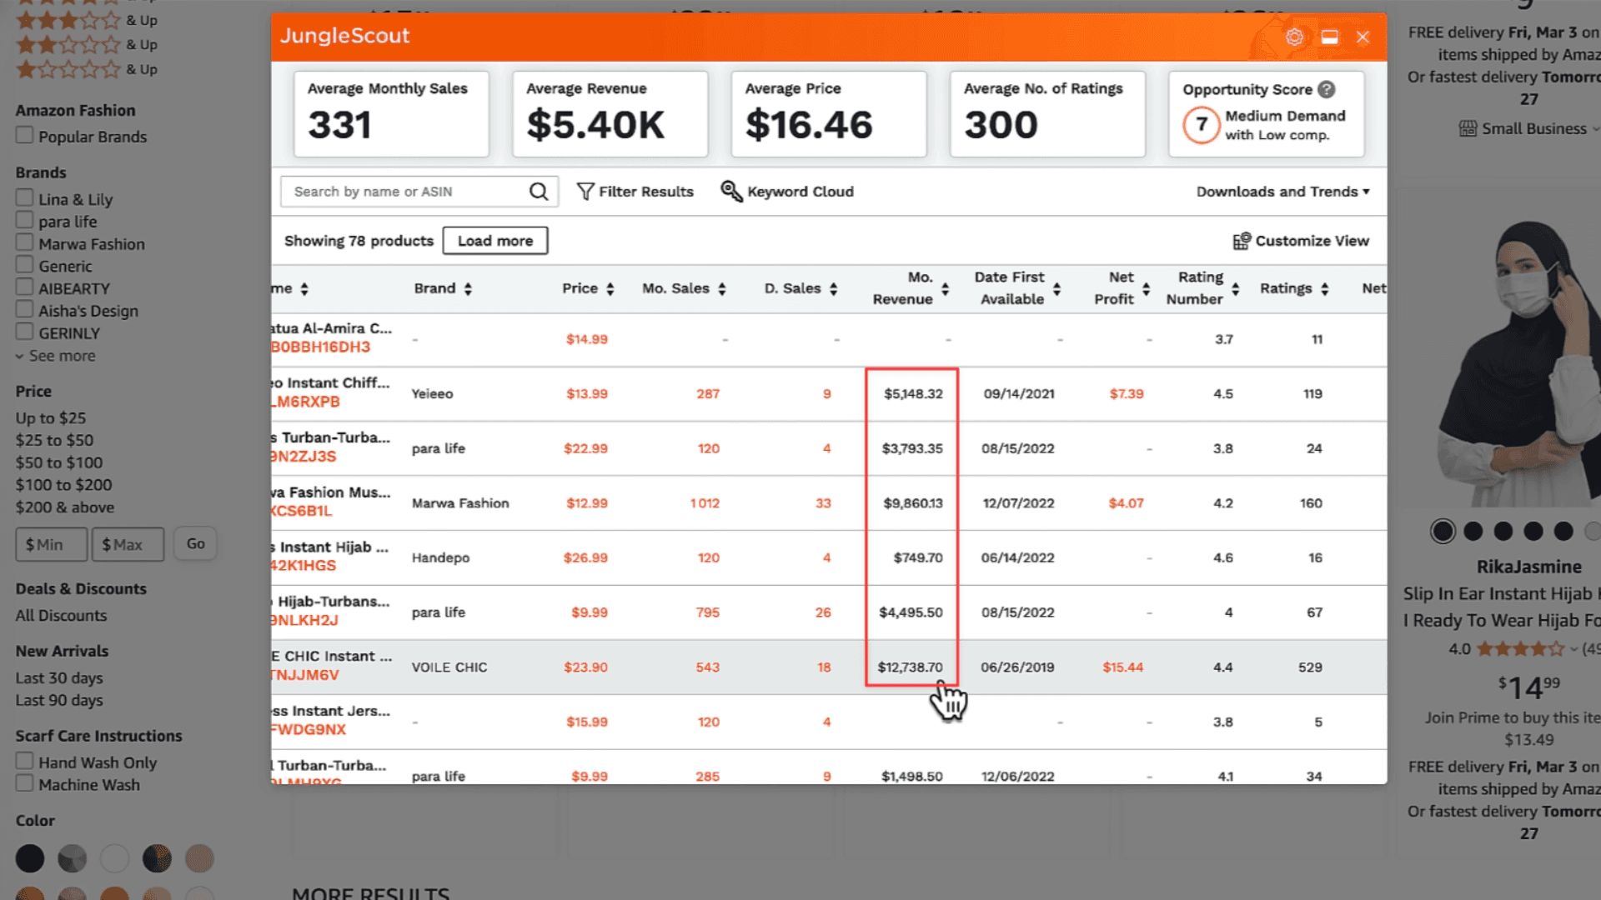Screen dimensions: 1601x900
Task: Filter by 3 stars & Up rating
Action: [87, 20]
